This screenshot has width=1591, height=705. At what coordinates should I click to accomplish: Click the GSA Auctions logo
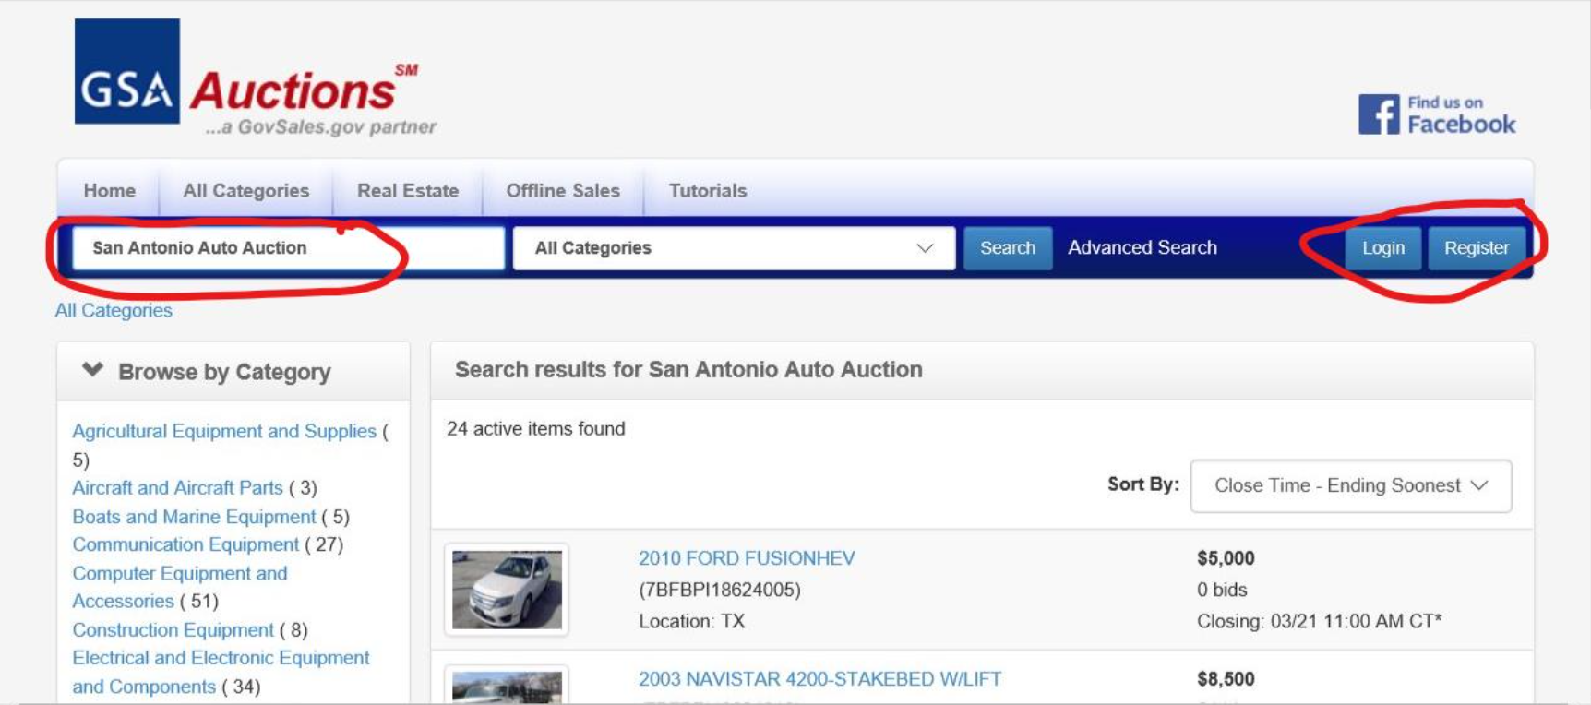click(255, 78)
